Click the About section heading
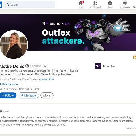Image resolution: width=136 pixels, height=136 pixels. [x=5, y=111]
